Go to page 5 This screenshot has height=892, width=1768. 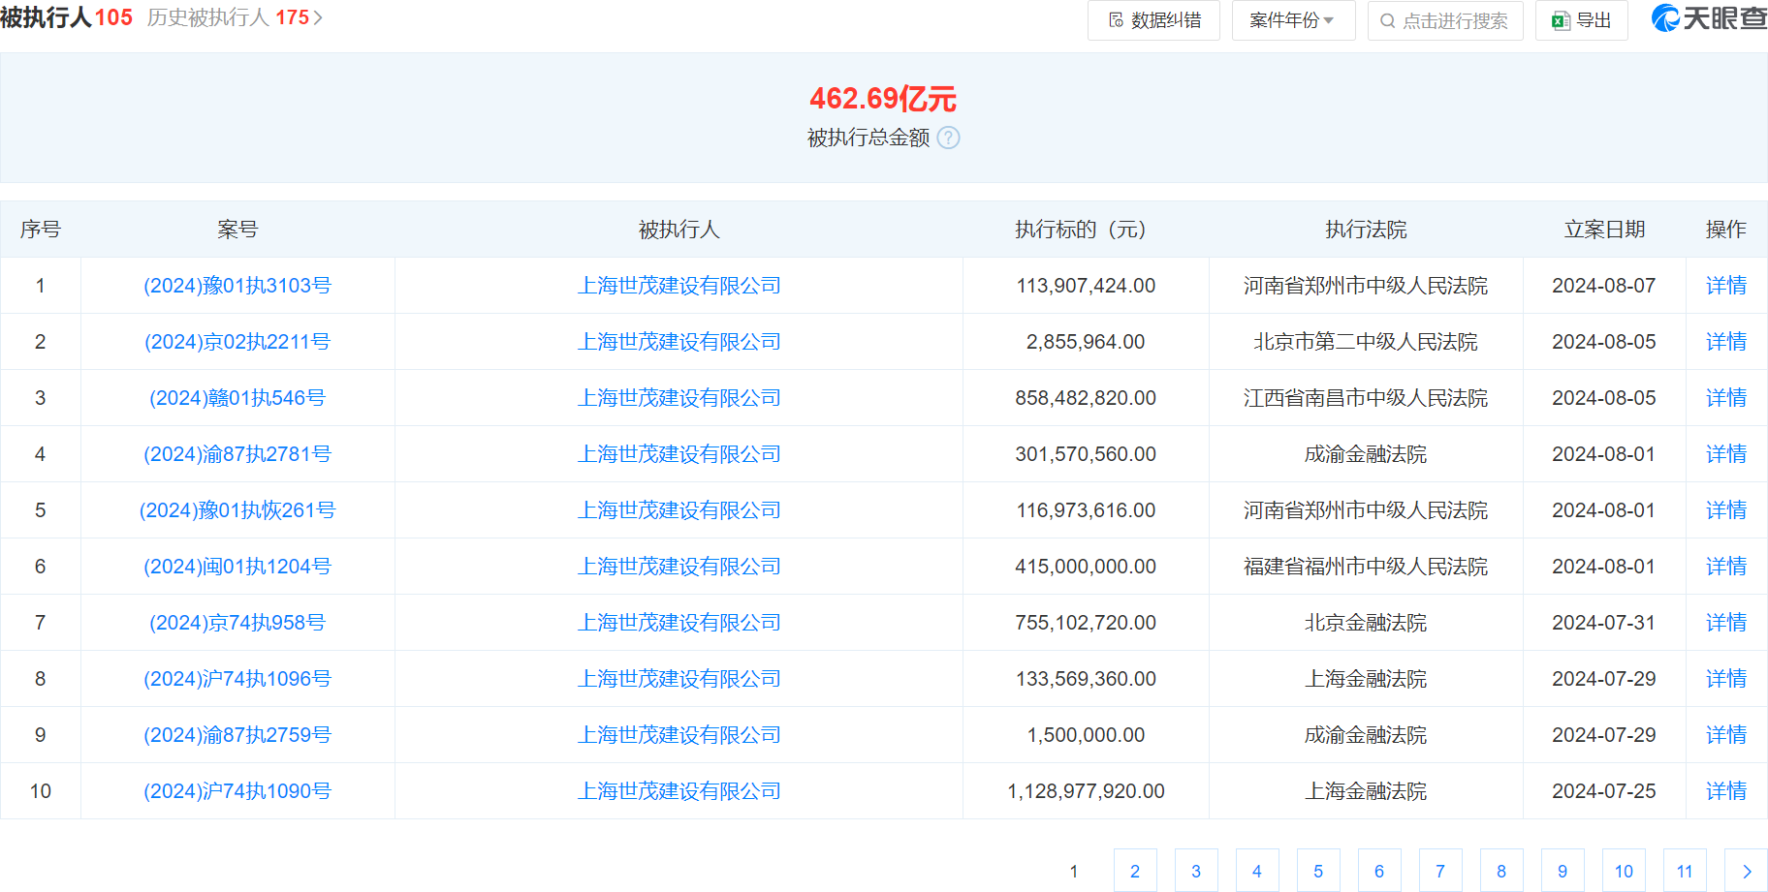click(x=1318, y=871)
